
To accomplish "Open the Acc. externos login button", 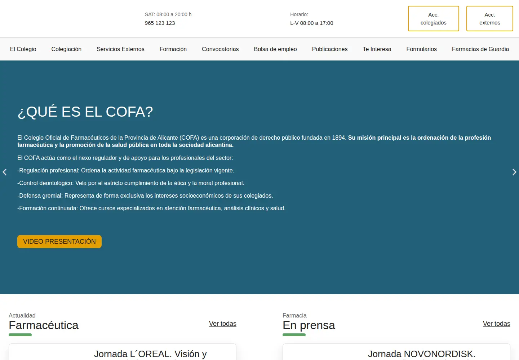I will point(490,19).
